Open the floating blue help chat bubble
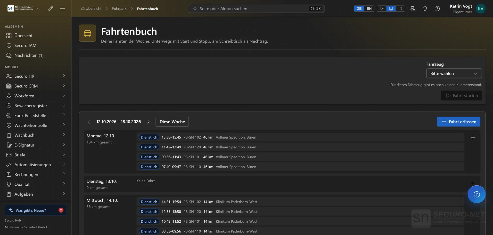Image resolution: width=493 pixels, height=235 pixels. tap(476, 194)
